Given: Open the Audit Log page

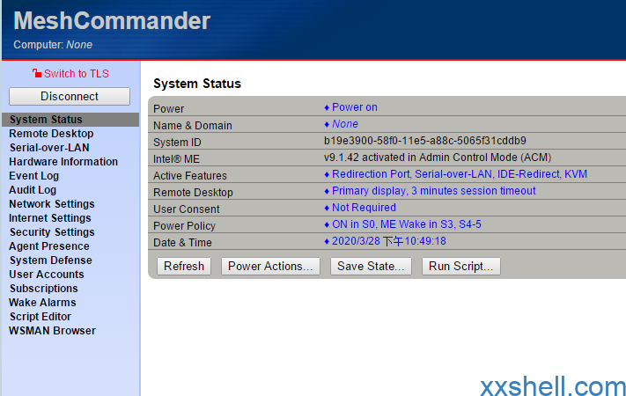Looking at the screenshot, I should point(33,190).
